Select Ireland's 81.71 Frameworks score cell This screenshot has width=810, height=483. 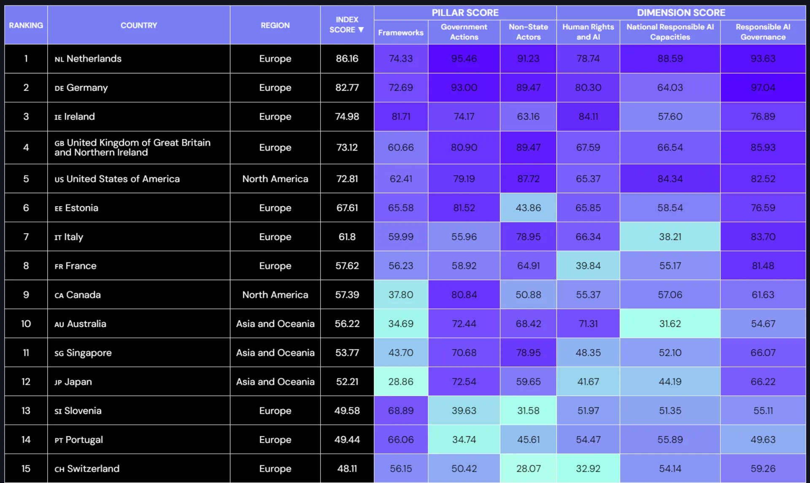(x=401, y=116)
